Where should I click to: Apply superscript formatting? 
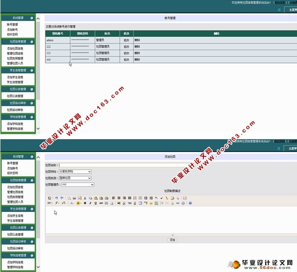pos(162,198)
